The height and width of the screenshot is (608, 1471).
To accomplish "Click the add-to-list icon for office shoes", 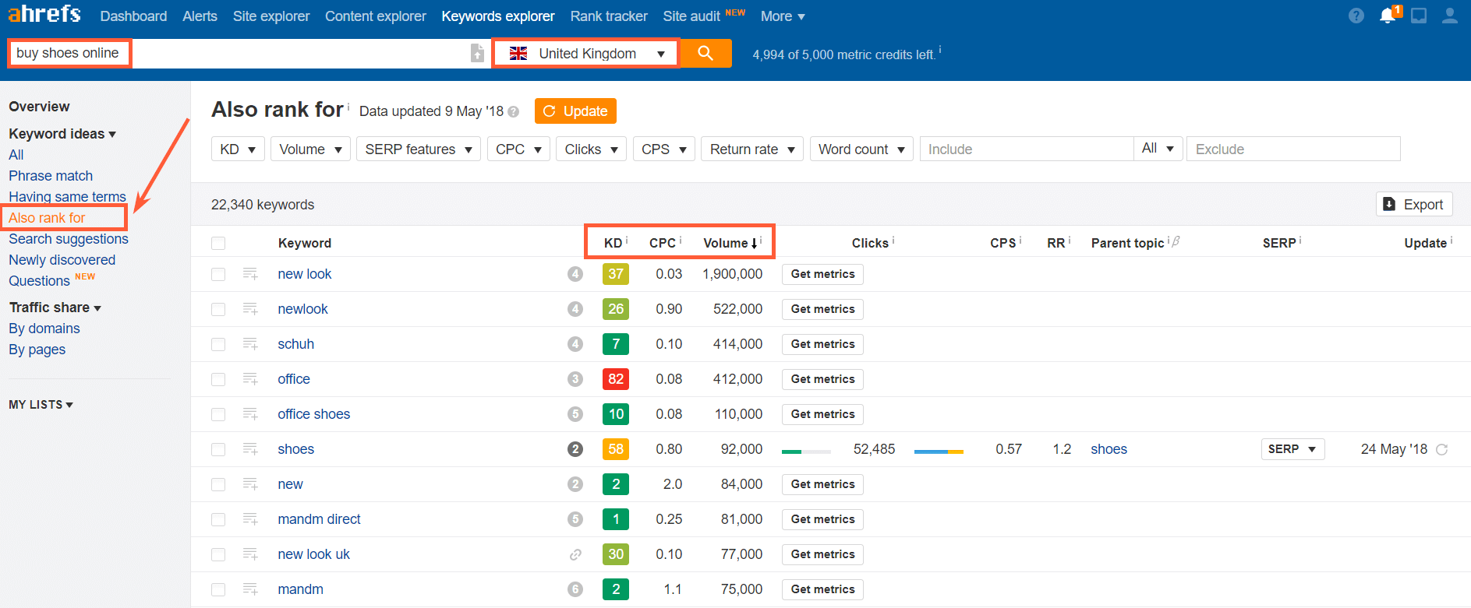I will (250, 414).
